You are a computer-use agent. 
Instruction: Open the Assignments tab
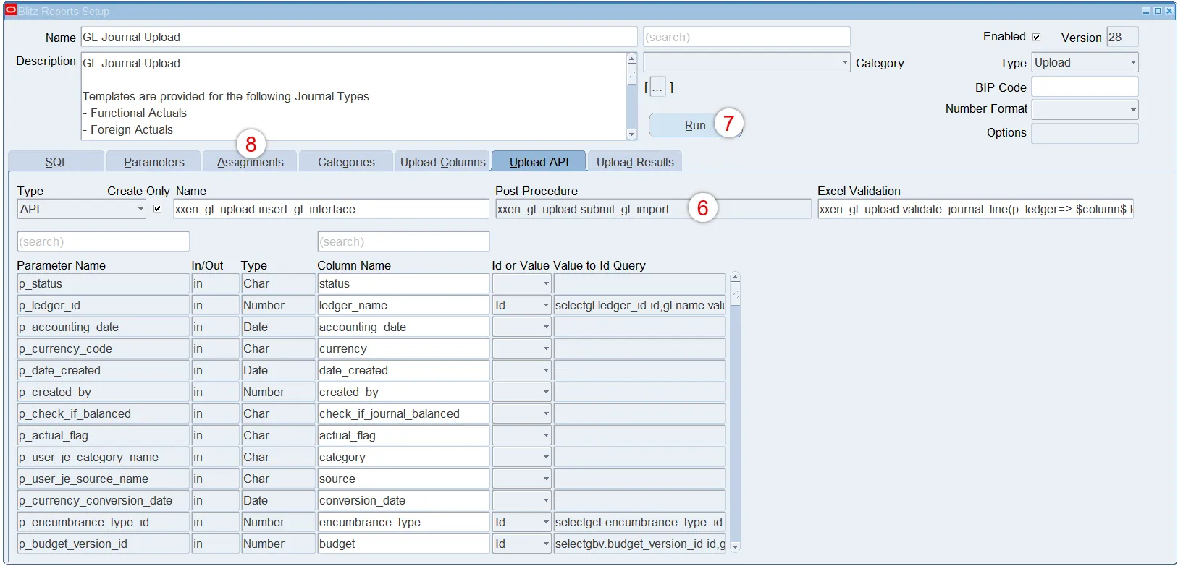(x=250, y=162)
